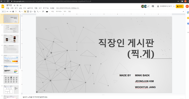Open the 서식 menu
The width and height of the screenshot is (189, 99).
click(25, 8)
